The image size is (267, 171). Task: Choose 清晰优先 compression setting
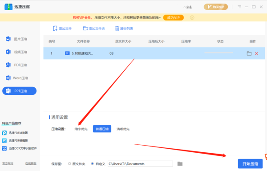[123, 129]
